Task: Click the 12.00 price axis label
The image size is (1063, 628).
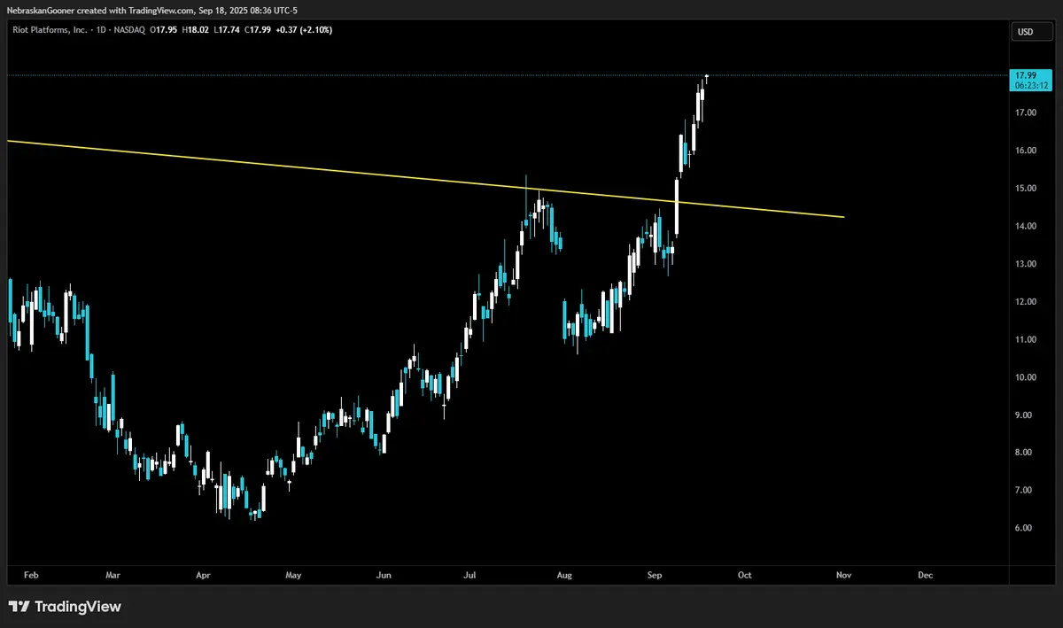Action: (1026, 302)
